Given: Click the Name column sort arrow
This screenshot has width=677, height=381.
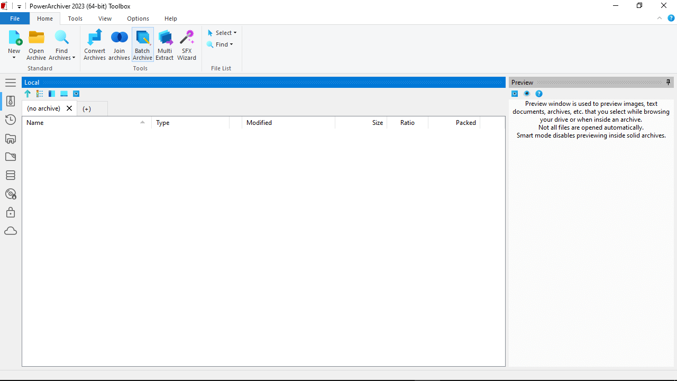Looking at the screenshot, I should [142, 122].
